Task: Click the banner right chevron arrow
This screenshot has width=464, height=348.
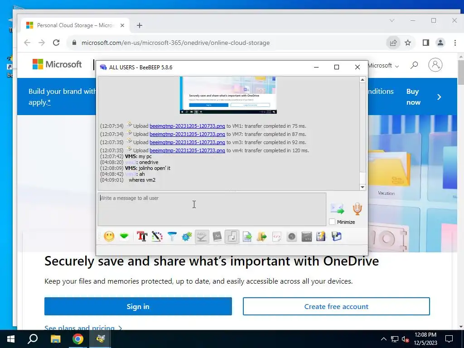Action: pos(439,97)
